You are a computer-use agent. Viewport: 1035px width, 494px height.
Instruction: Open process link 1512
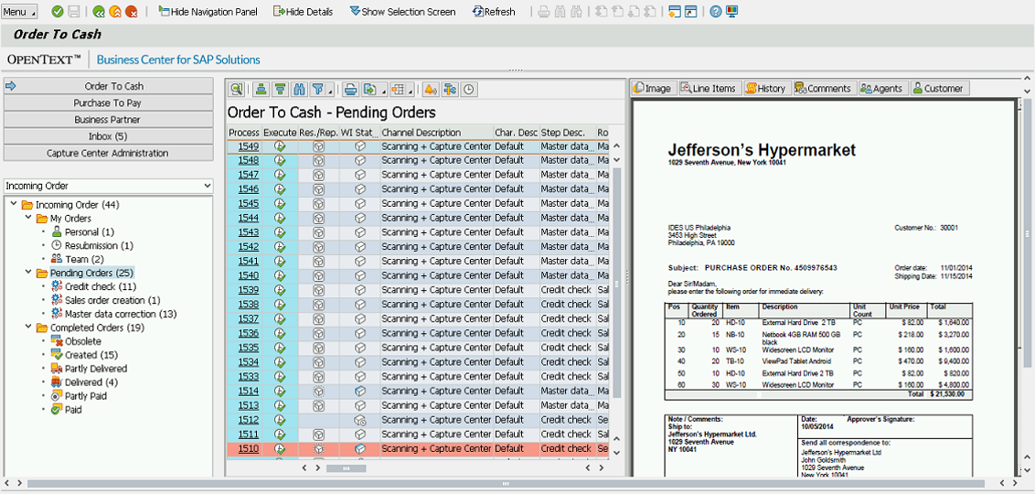coord(248,419)
